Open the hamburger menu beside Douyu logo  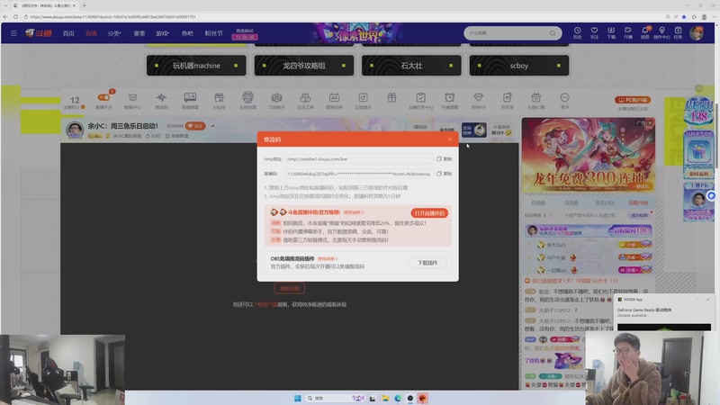tap(13, 33)
